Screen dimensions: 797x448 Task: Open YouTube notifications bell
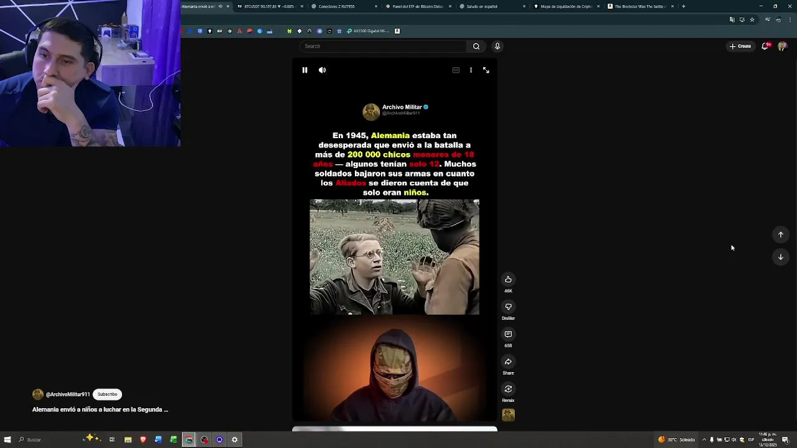(x=765, y=46)
